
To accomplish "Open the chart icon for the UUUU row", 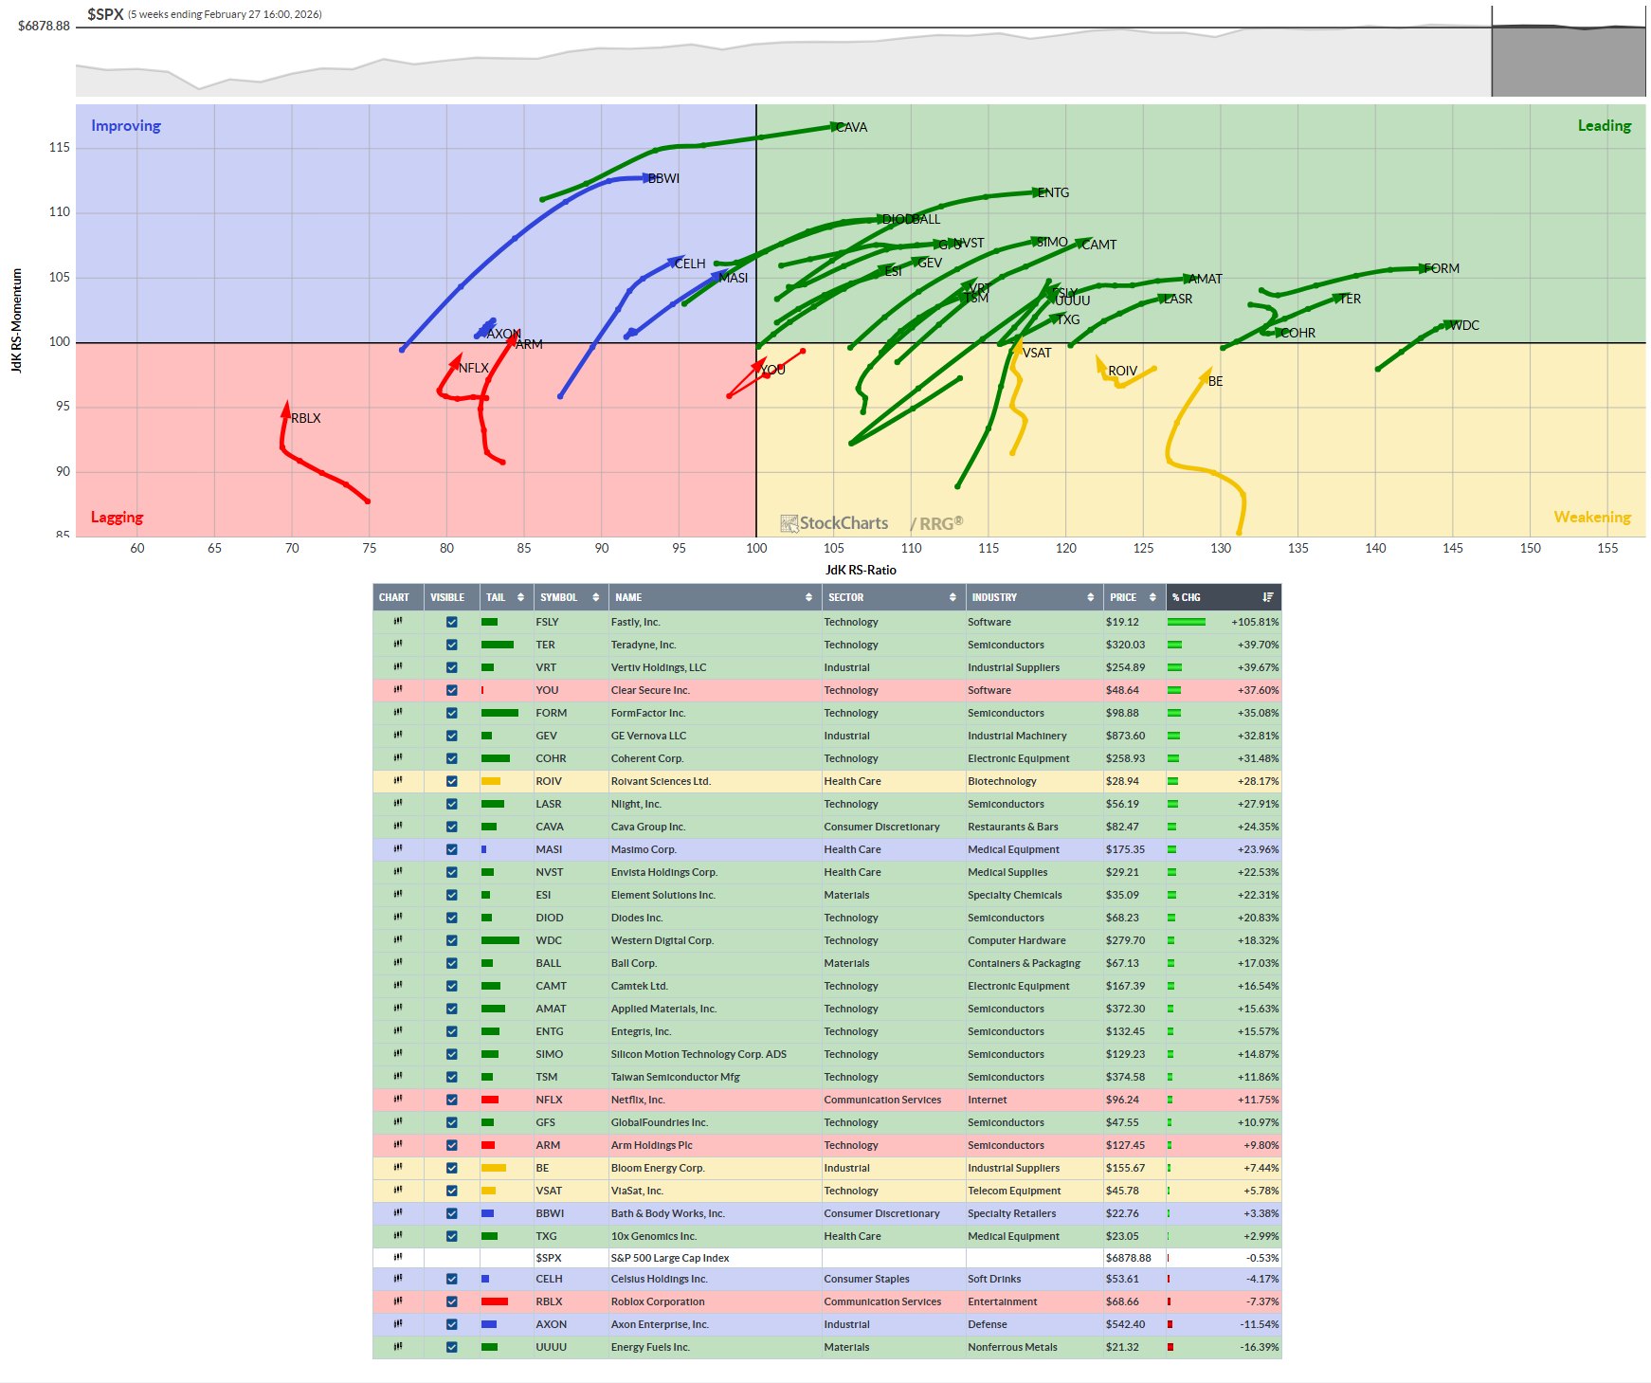I will pos(398,1347).
